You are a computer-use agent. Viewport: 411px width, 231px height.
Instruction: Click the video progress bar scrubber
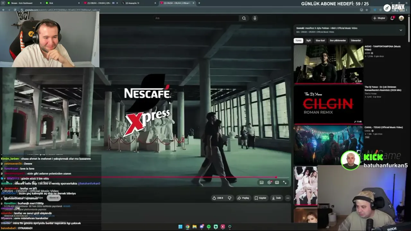[x=276, y=177]
